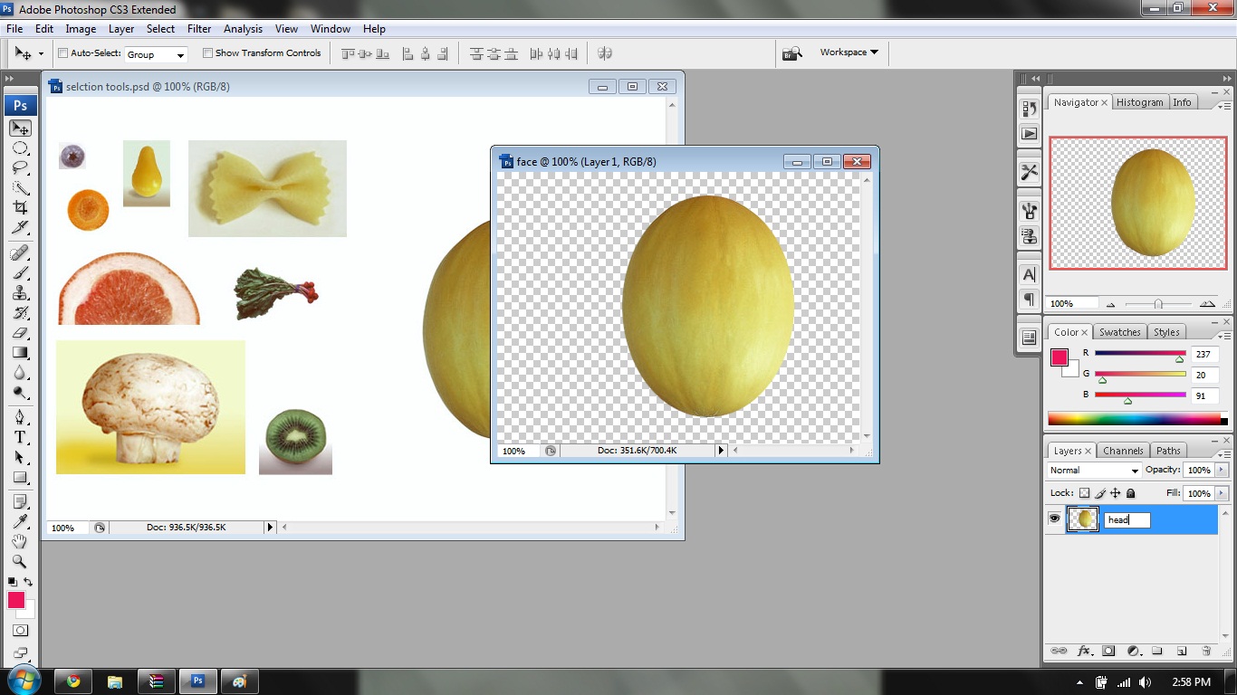Open the Fill slider arrow

tap(1223, 493)
